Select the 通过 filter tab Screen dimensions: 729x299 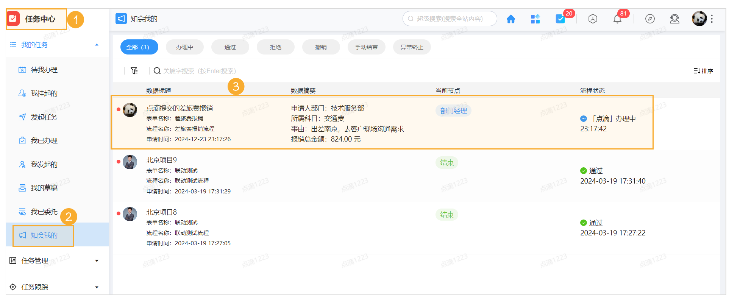click(x=230, y=47)
